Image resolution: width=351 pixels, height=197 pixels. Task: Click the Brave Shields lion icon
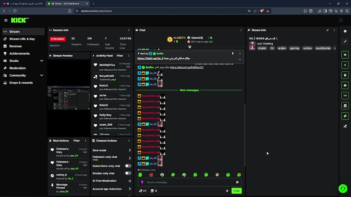click(x=262, y=11)
